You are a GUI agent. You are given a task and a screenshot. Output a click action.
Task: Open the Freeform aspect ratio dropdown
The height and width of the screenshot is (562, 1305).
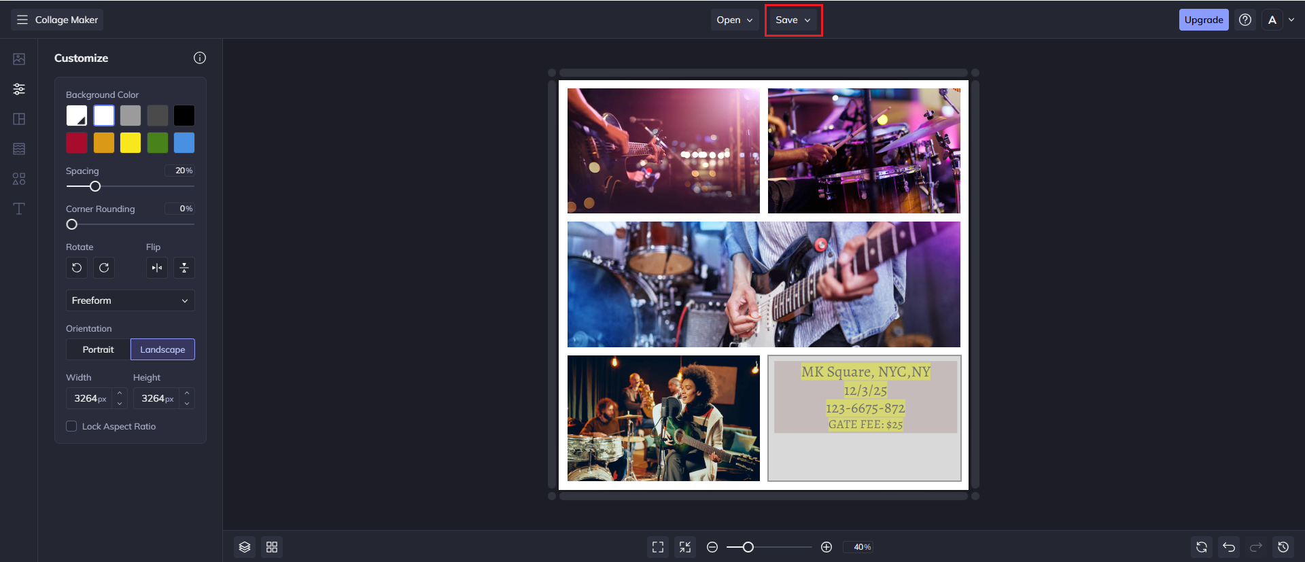(130, 300)
